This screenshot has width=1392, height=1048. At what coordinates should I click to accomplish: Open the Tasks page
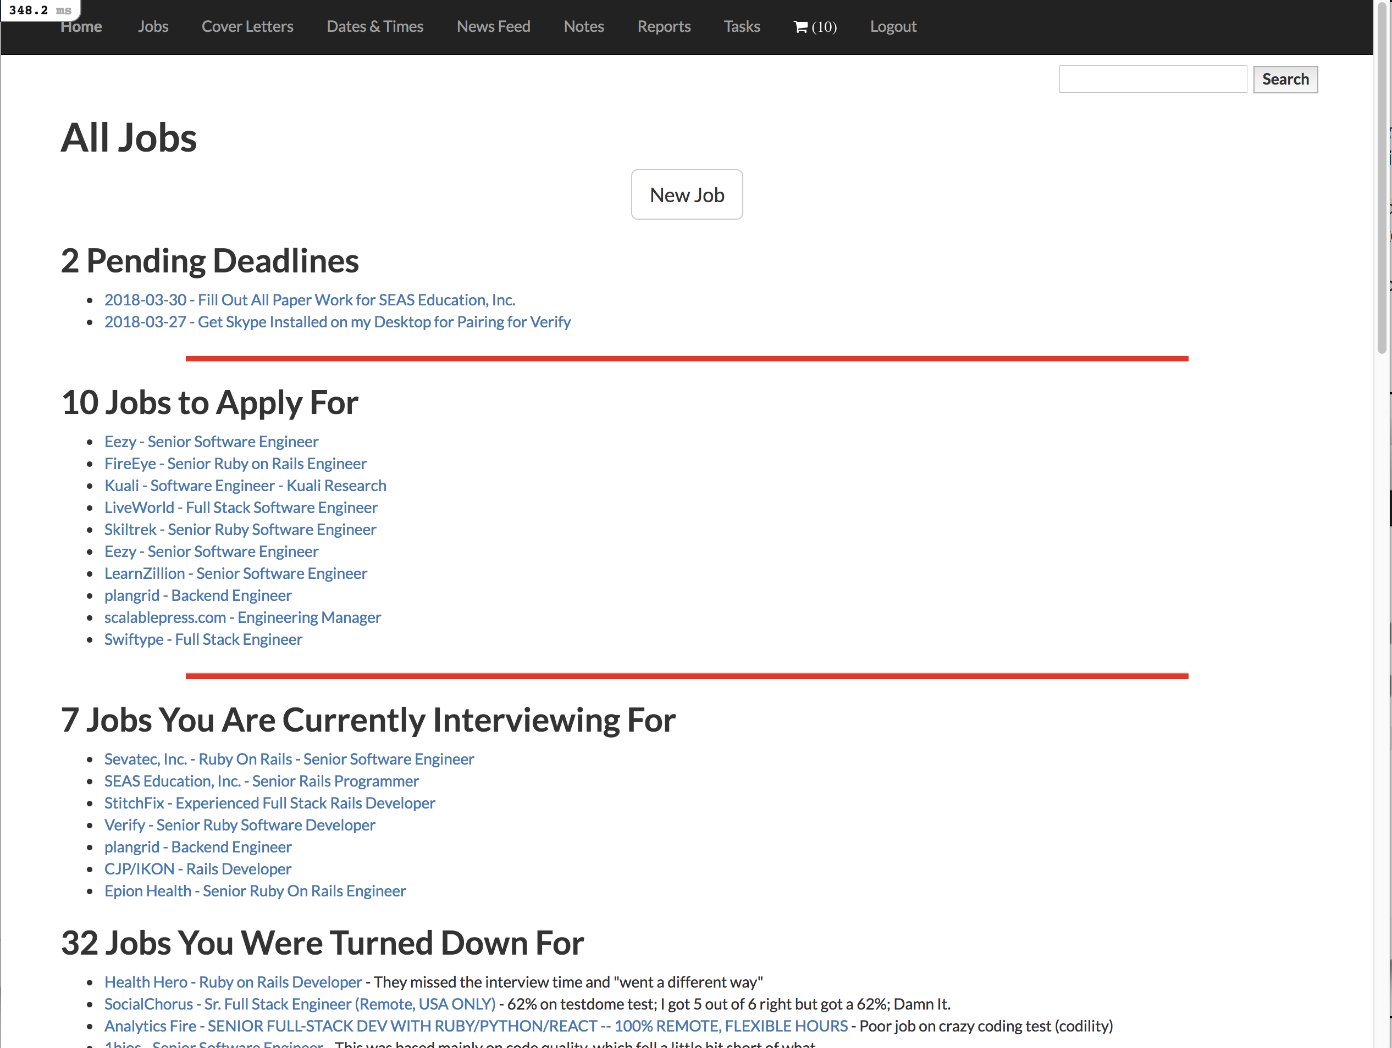coord(741,26)
